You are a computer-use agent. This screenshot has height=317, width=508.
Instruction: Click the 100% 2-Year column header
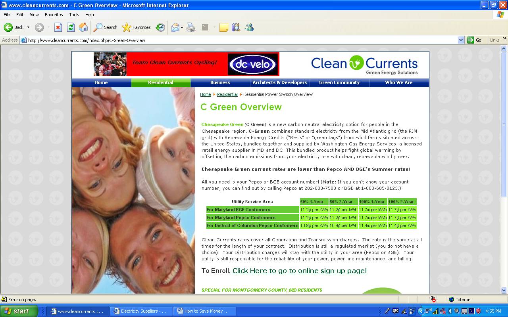402,202
